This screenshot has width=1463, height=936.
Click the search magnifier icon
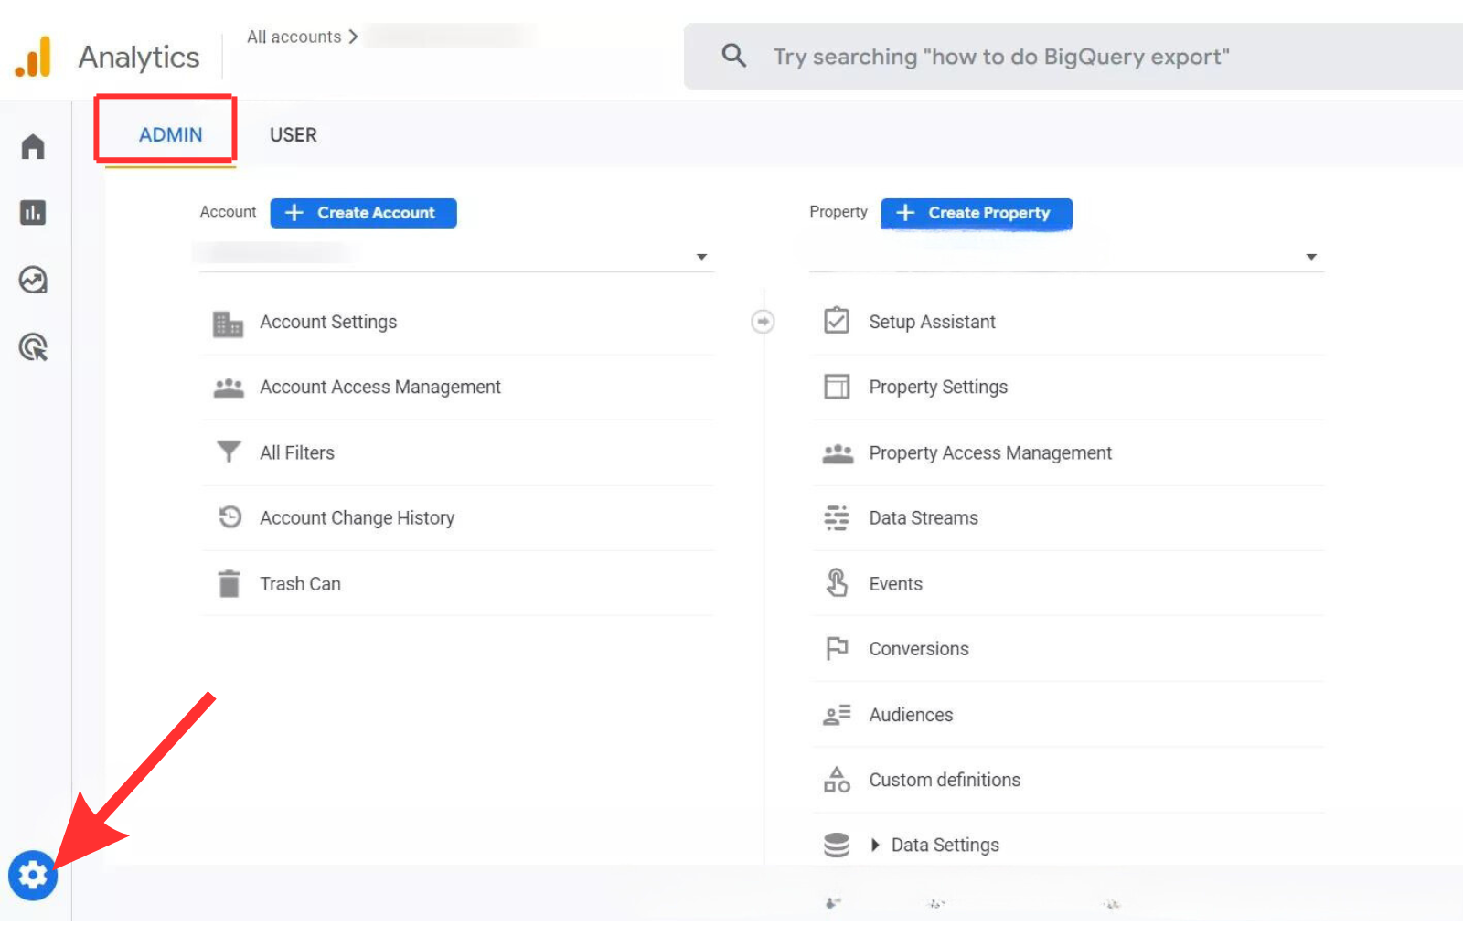(x=733, y=56)
